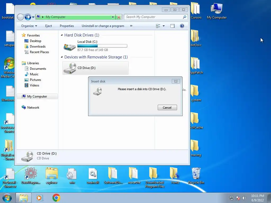Viewport: 271px width, 203px height.
Task: Click the Explorer taskbar button
Action: 24,198
